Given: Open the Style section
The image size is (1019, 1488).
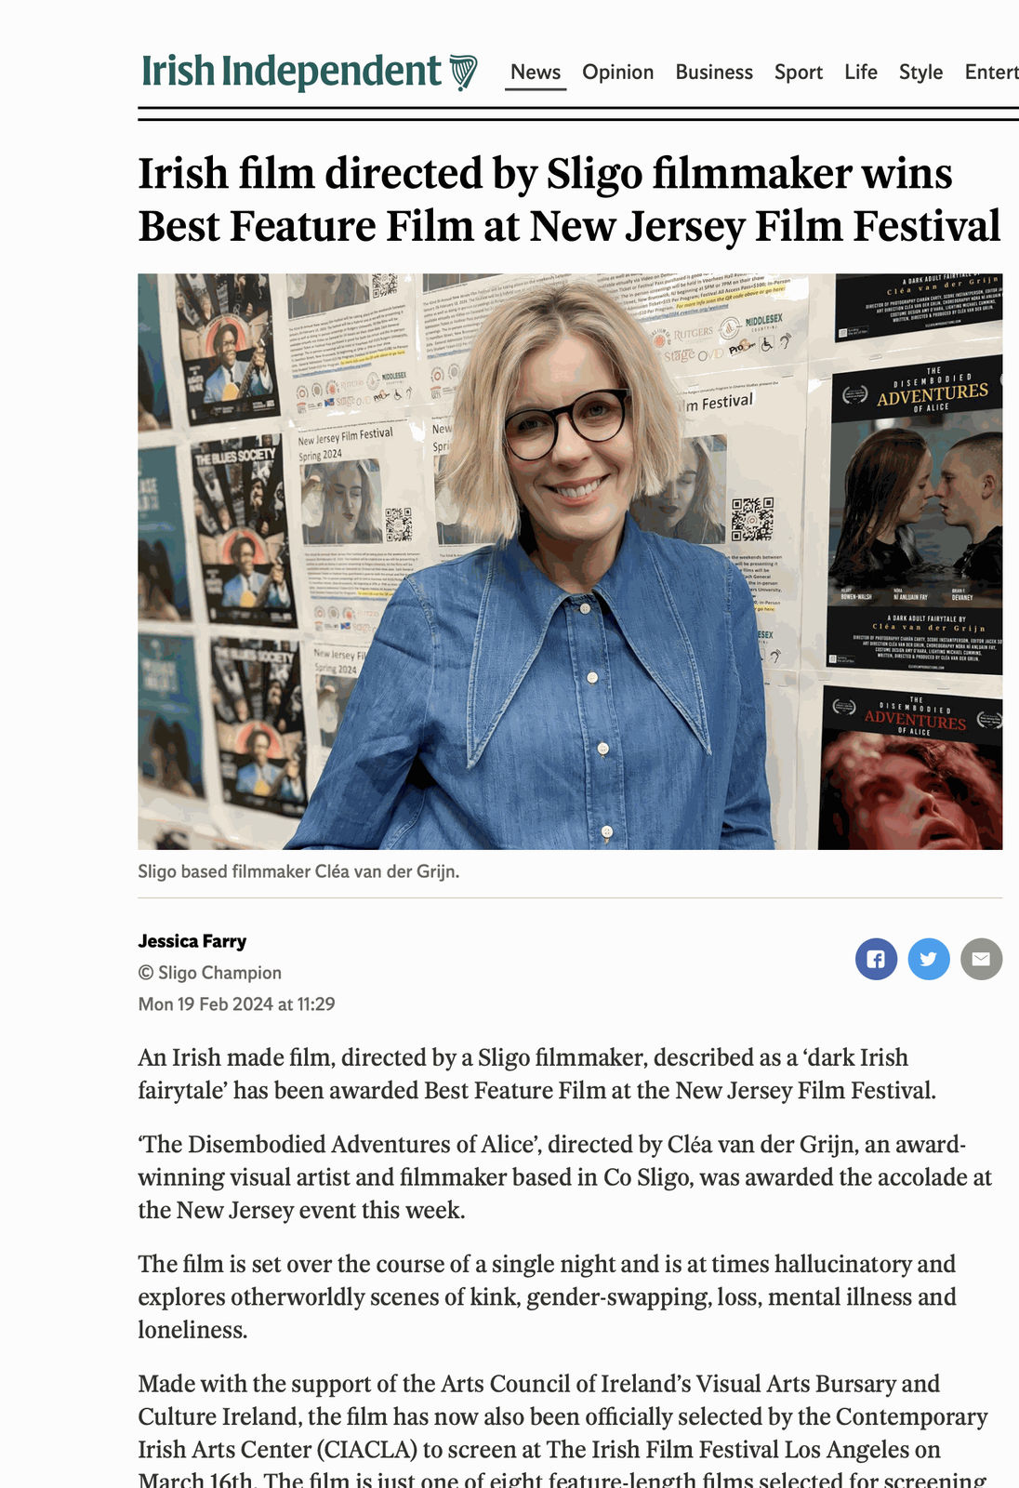Looking at the screenshot, I should 920,73.
